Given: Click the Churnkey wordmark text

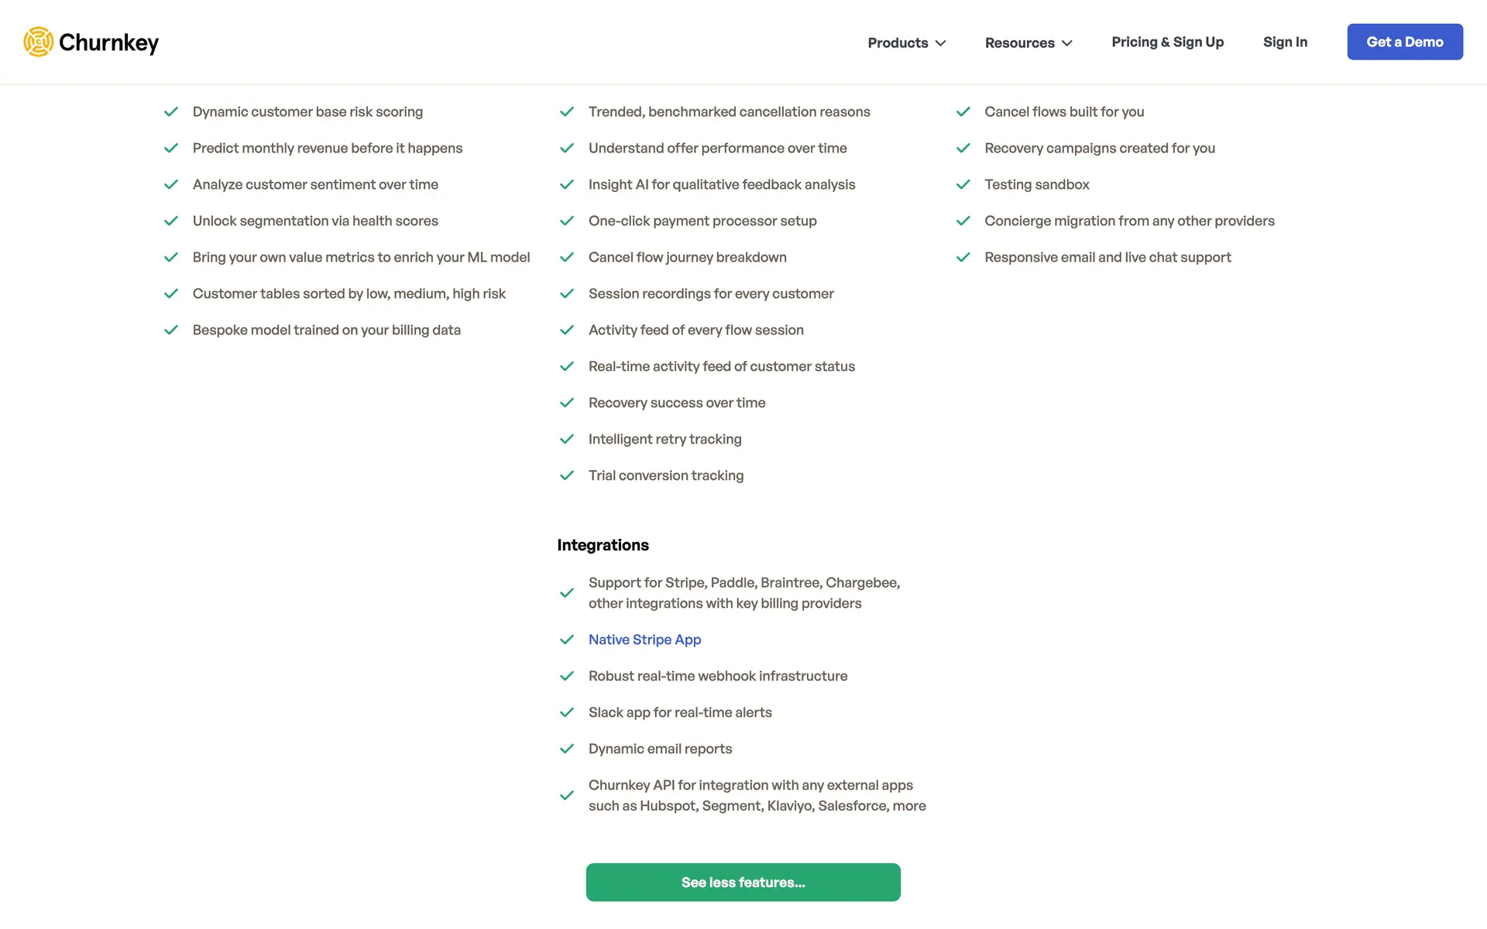Looking at the screenshot, I should [x=108, y=42].
